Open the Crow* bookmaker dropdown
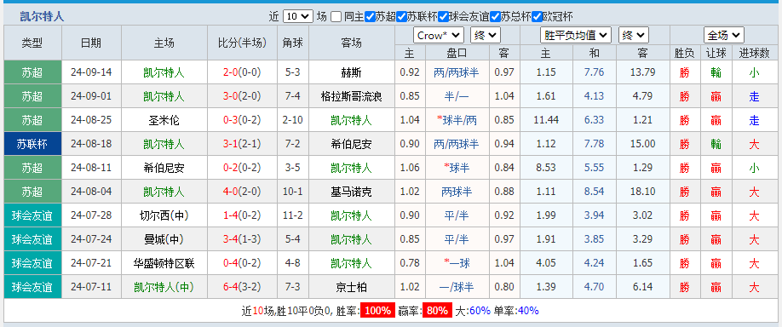This screenshot has width=782, height=327. tap(439, 36)
